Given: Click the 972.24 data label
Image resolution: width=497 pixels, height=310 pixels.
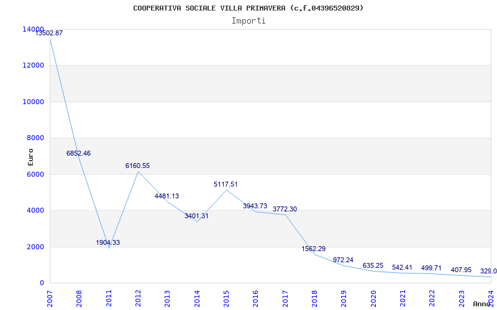Looking at the screenshot, I should click(x=343, y=260).
